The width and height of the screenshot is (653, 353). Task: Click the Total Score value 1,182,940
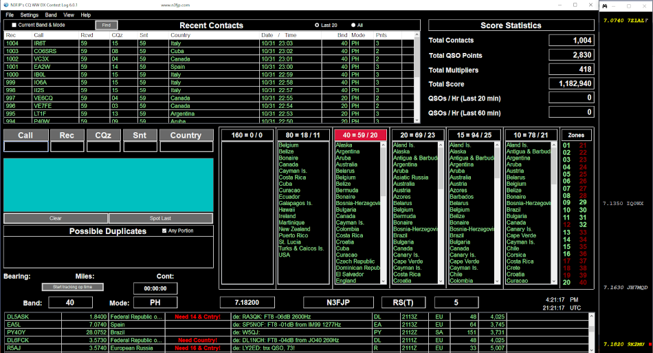pyautogui.click(x=571, y=84)
